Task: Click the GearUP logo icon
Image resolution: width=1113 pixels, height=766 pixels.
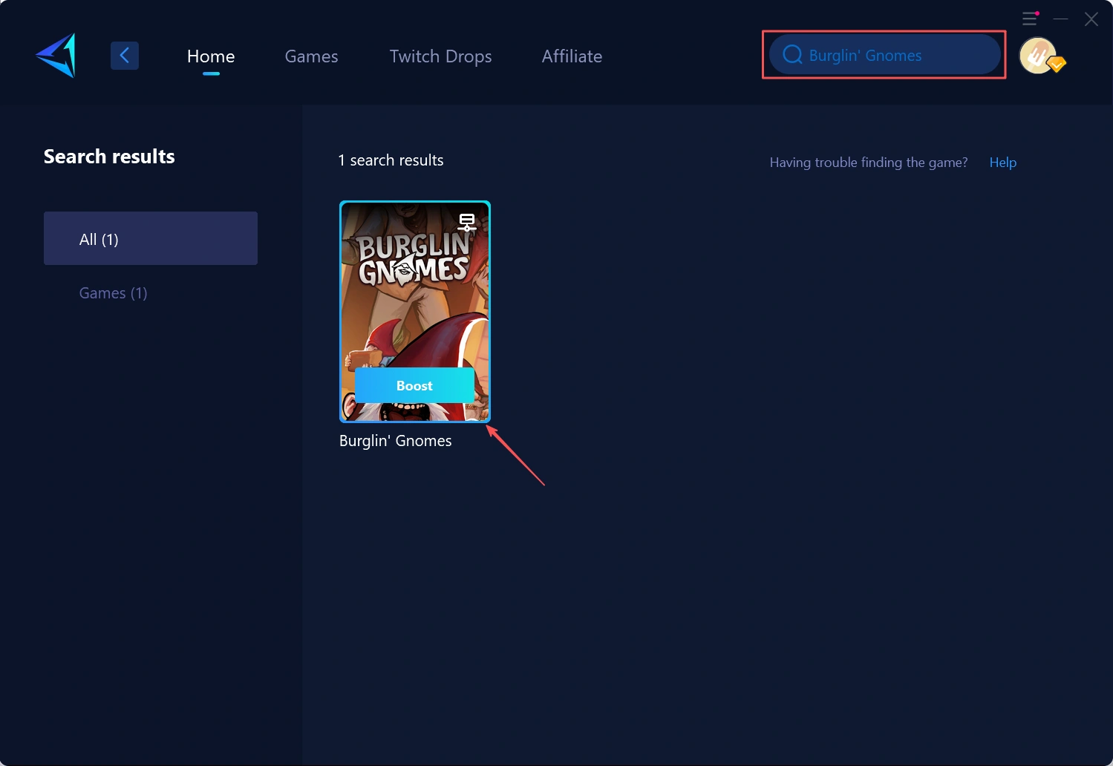Action: [x=56, y=56]
